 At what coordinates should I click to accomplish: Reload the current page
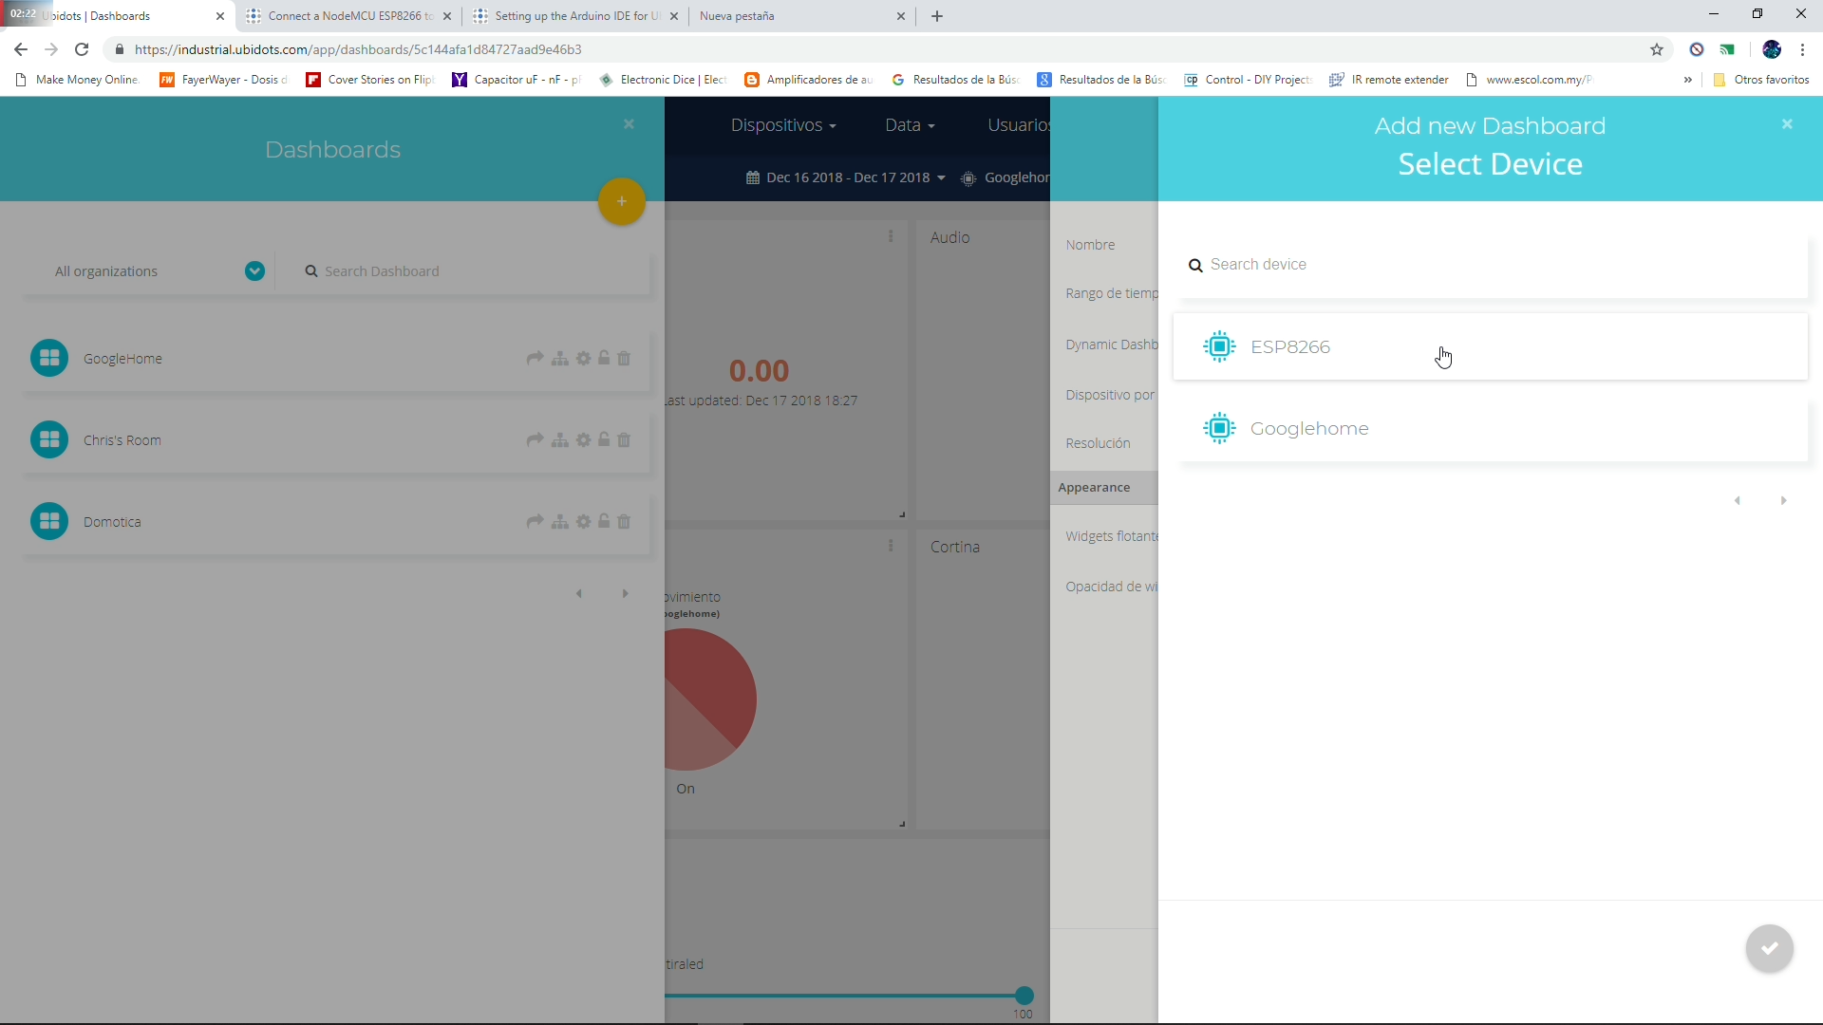point(82,49)
